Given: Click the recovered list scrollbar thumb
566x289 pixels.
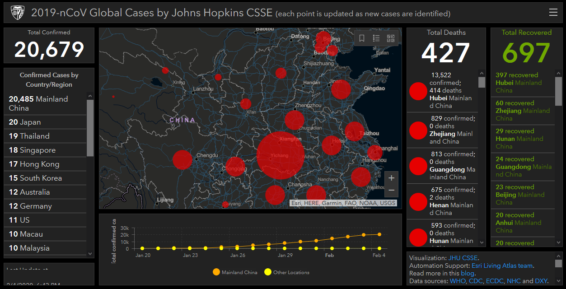Looking at the screenshot, I should (559, 91).
